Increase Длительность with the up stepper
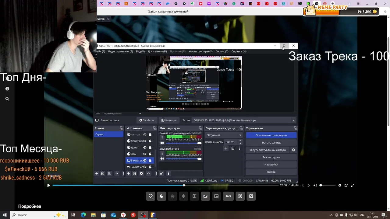 [240, 141]
